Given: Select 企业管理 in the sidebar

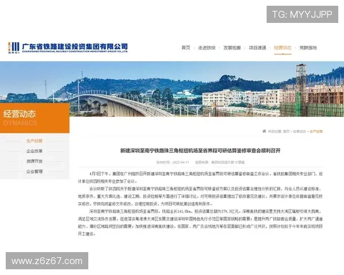Looking at the screenshot, I should [34, 171].
